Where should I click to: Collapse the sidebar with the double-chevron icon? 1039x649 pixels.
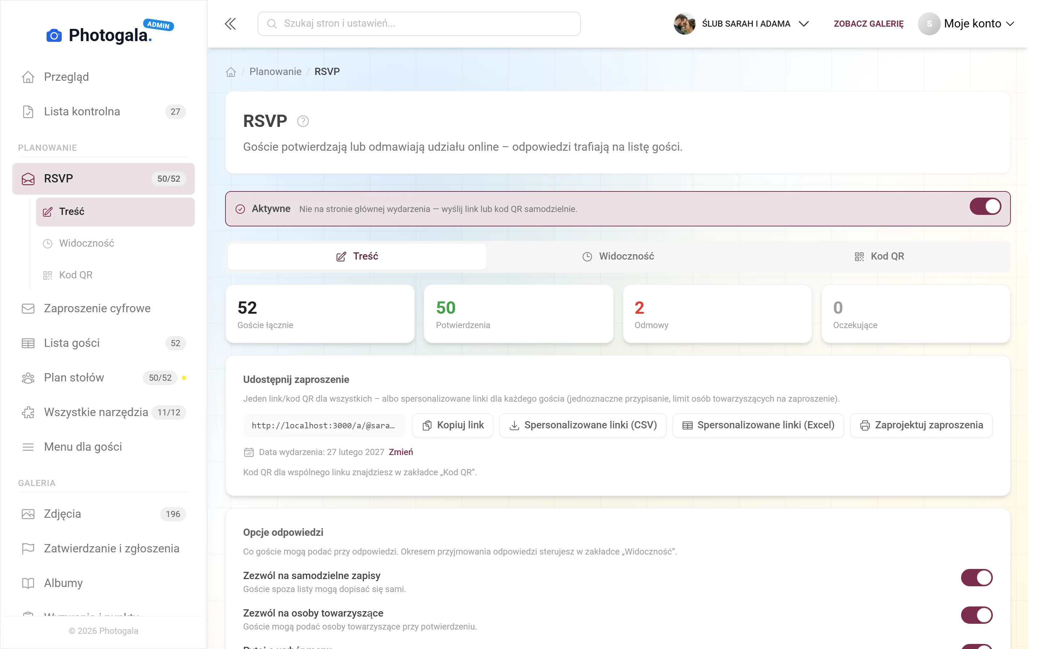click(230, 23)
